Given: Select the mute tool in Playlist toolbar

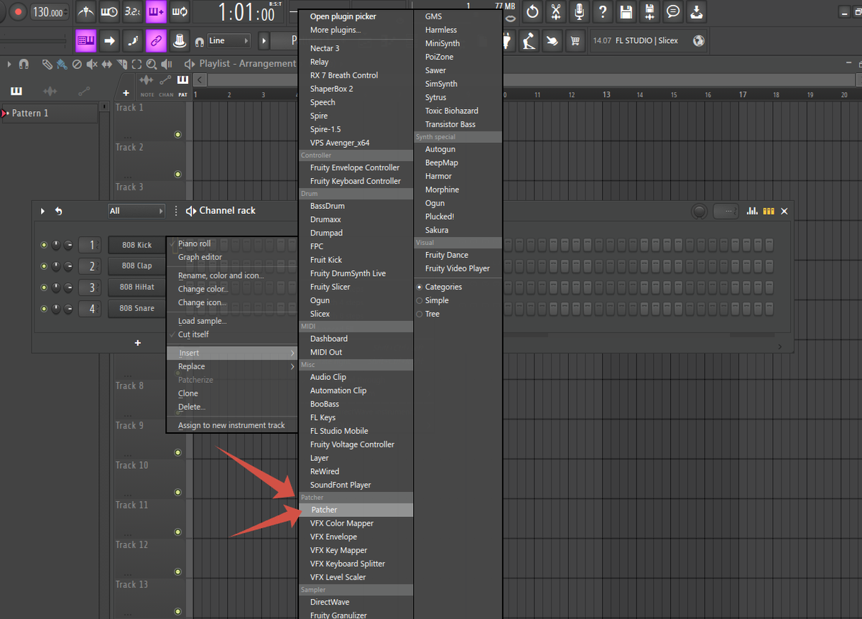Looking at the screenshot, I should point(92,64).
